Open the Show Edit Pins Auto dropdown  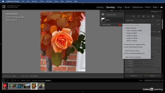coord(14,76)
